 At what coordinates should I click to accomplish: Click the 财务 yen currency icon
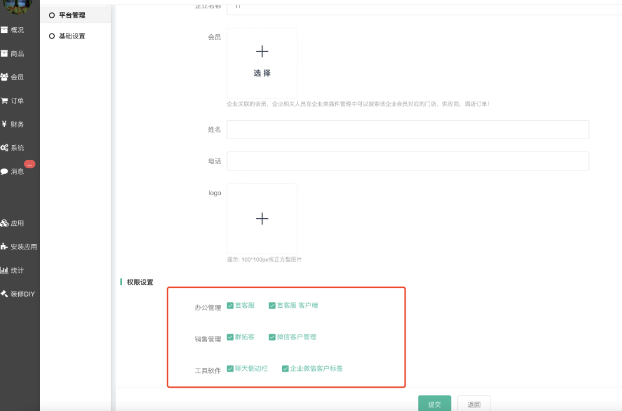pyautogui.click(x=4, y=124)
